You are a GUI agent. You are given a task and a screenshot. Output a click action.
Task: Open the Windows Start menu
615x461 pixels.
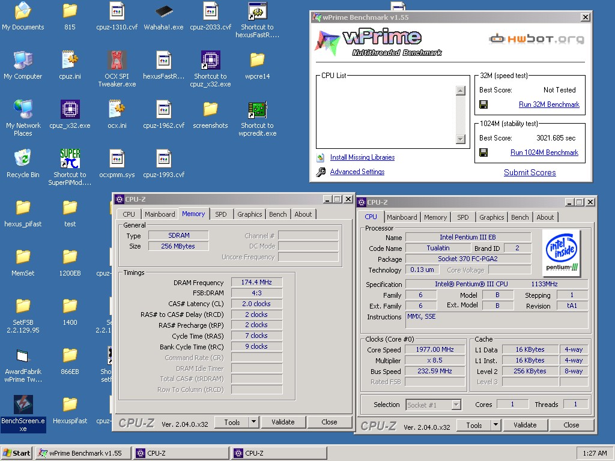point(16,453)
